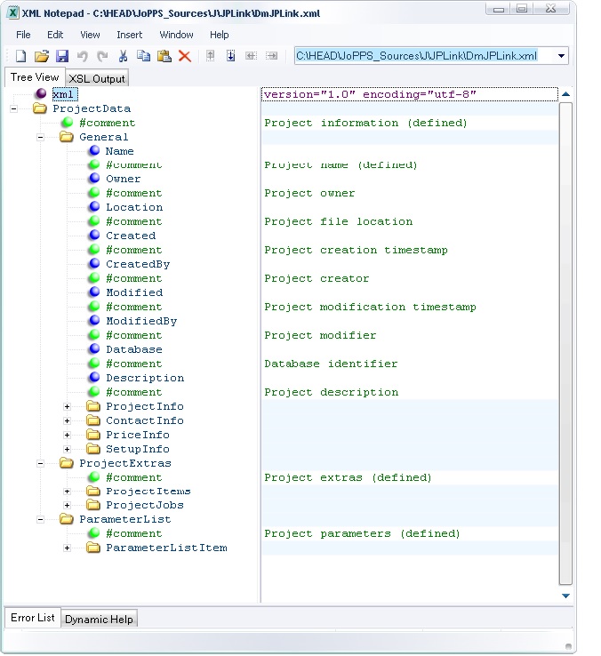Expand the ProjectJobs node

pyautogui.click(x=67, y=506)
